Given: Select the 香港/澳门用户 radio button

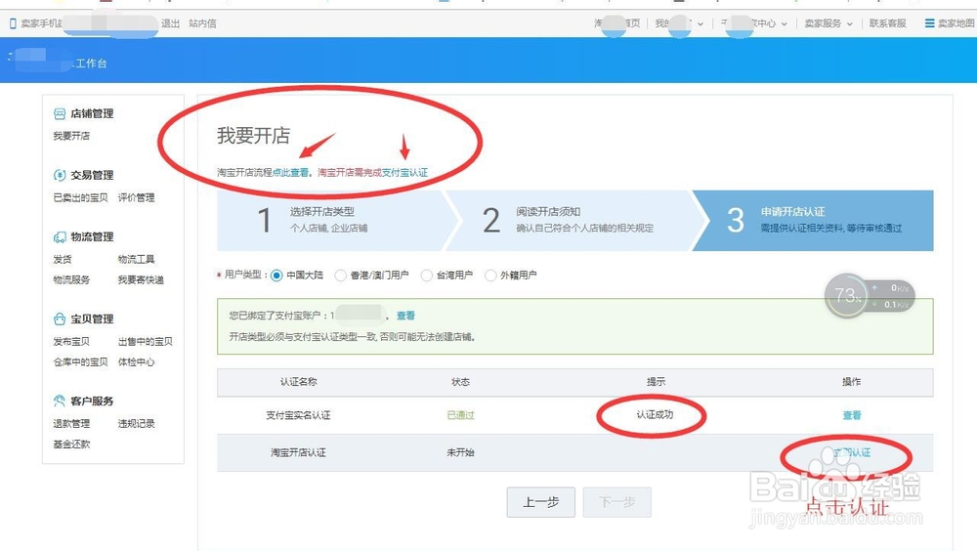Looking at the screenshot, I should pos(341,275).
